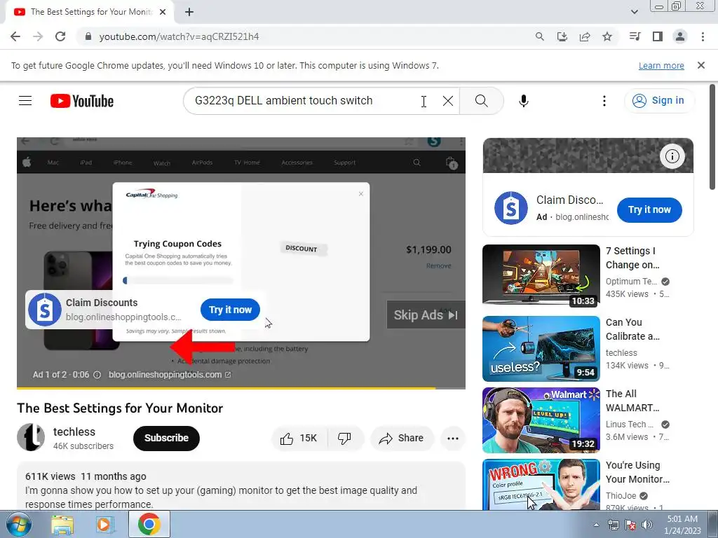
Task: Click the Sign in button
Action: 658,101
